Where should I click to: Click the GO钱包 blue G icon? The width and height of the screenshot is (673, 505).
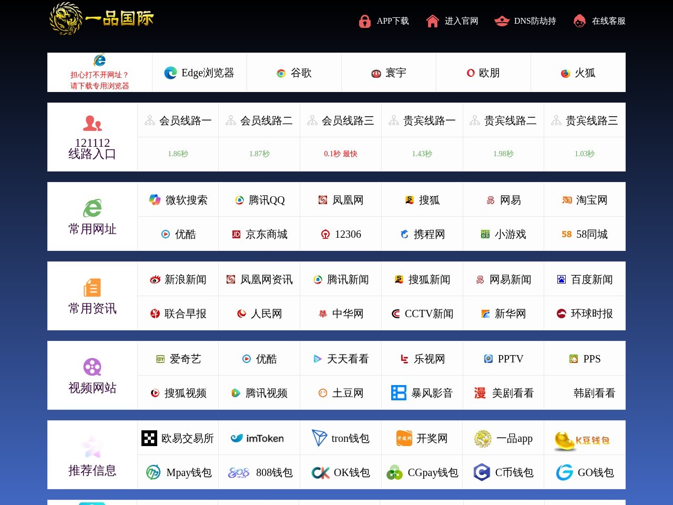pos(565,472)
